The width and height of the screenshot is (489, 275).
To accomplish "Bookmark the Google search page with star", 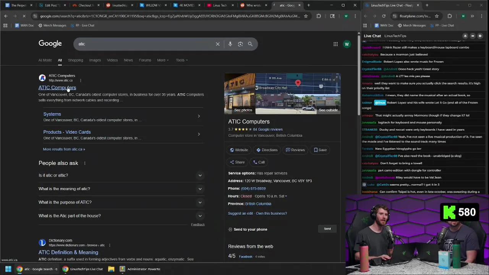I will click(306, 16).
